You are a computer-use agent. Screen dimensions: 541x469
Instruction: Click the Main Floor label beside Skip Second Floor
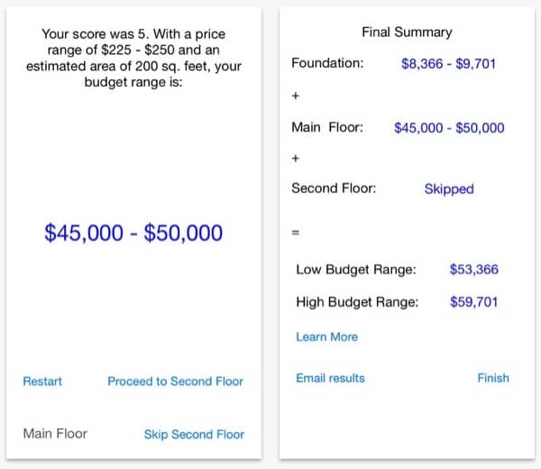55,434
